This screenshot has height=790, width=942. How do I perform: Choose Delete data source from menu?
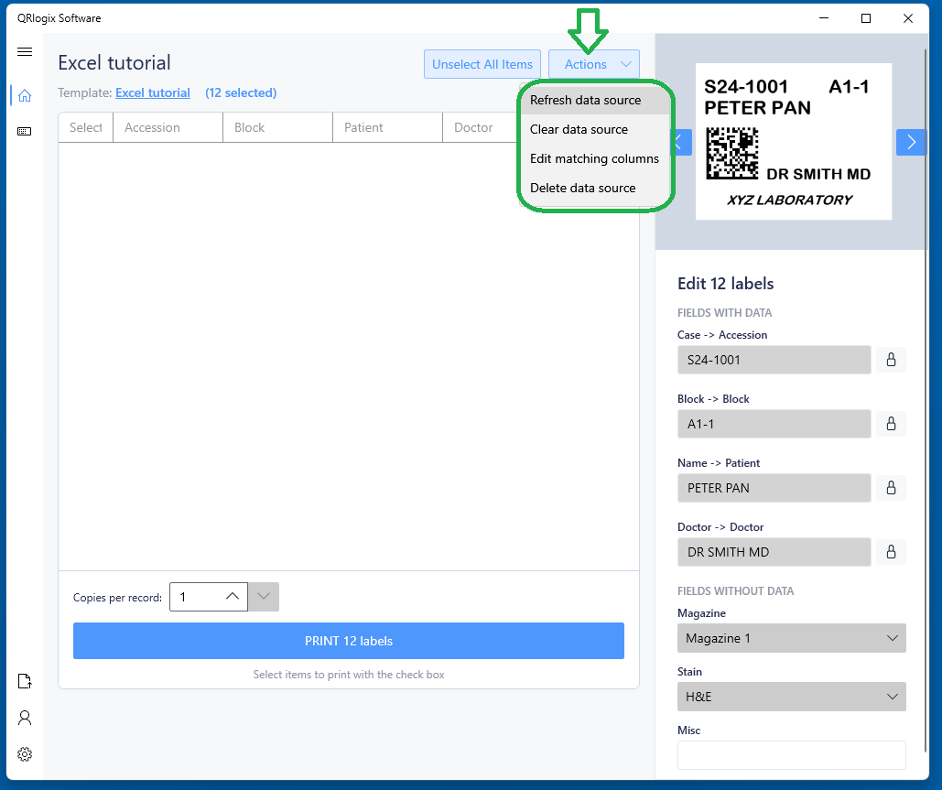(583, 188)
